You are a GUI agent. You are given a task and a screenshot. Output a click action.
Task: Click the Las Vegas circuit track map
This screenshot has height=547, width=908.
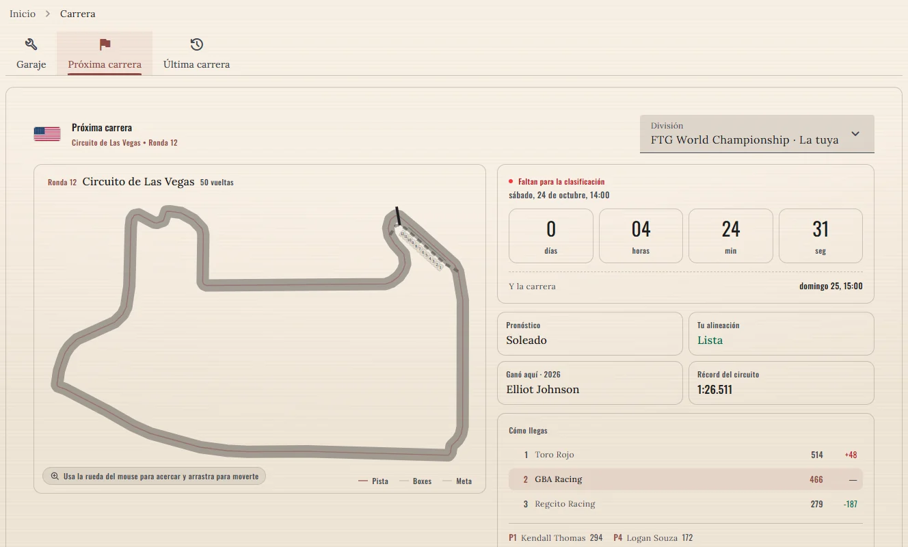[261, 334]
